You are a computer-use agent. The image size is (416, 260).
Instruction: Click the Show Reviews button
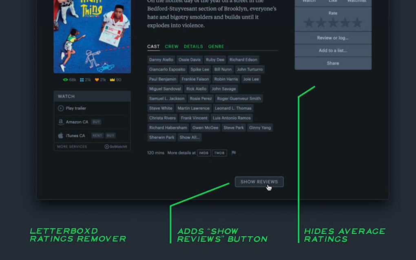(x=259, y=182)
